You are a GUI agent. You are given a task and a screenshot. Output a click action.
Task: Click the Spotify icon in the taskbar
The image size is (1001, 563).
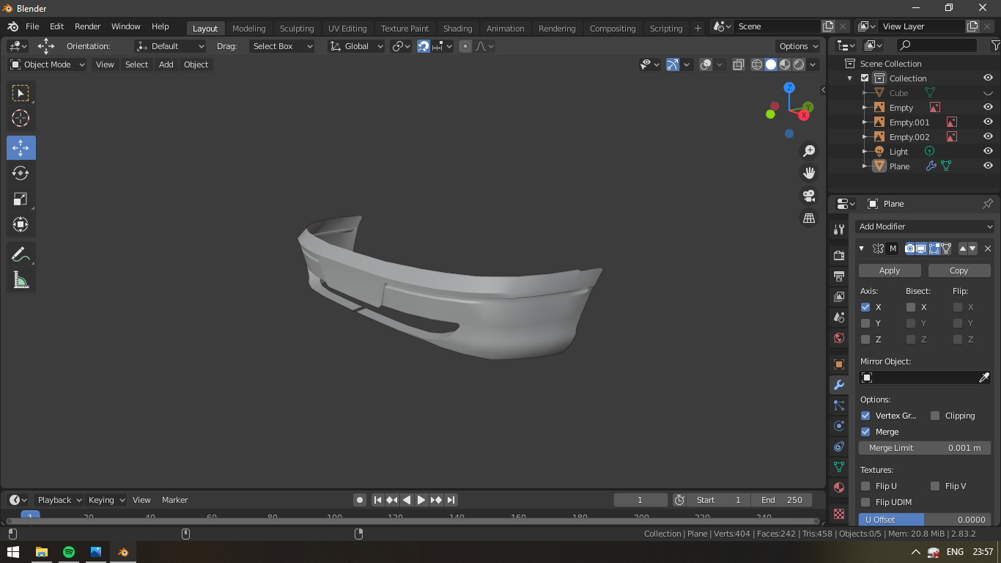pyautogui.click(x=69, y=552)
